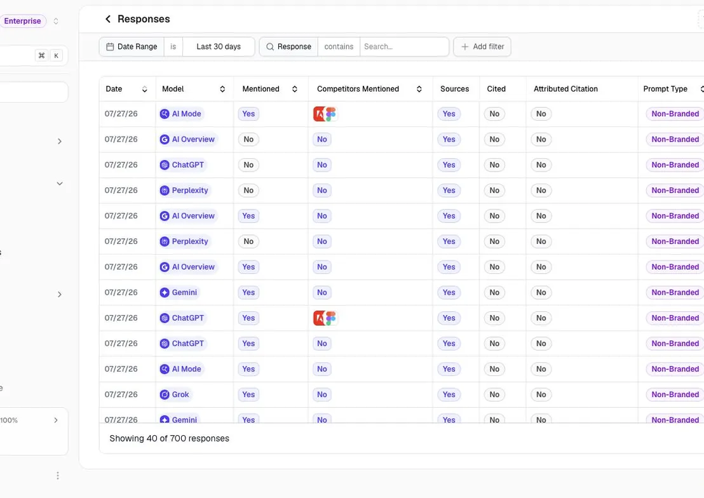
Task: Select the ChatGPT model in the tenth row
Action: [x=183, y=344]
